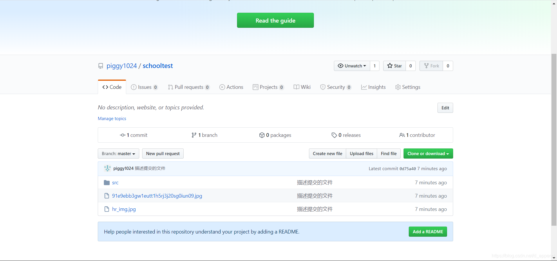The image size is (557, 261).
Task: Open the 1 commit history link
Action: pos(134,135)
